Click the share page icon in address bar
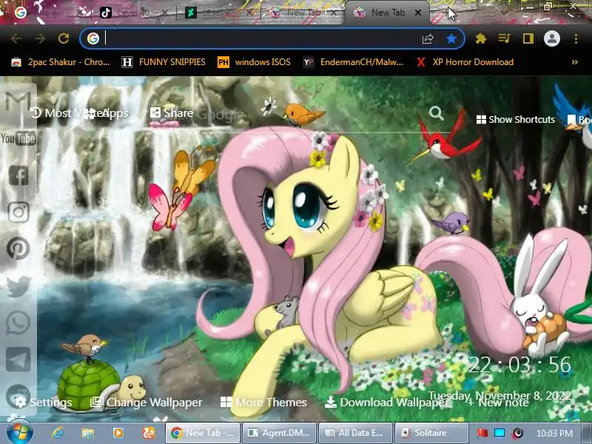 (428, 38)
